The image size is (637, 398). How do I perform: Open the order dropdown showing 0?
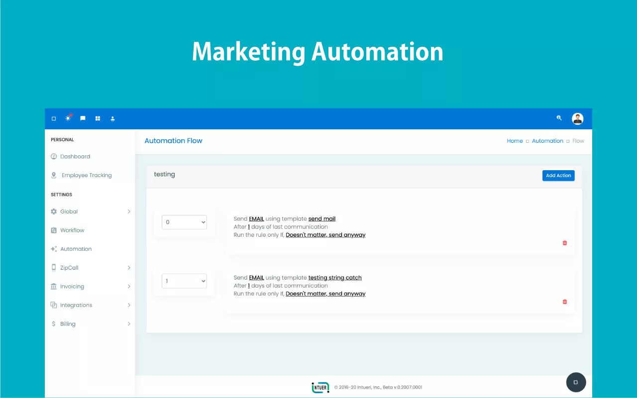click(184, 222)
